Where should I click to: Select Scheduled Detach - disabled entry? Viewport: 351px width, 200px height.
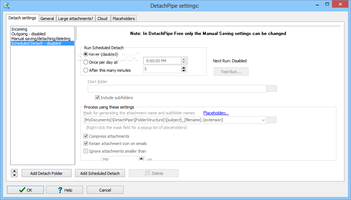pyautogui.click(x=42, y=43)
